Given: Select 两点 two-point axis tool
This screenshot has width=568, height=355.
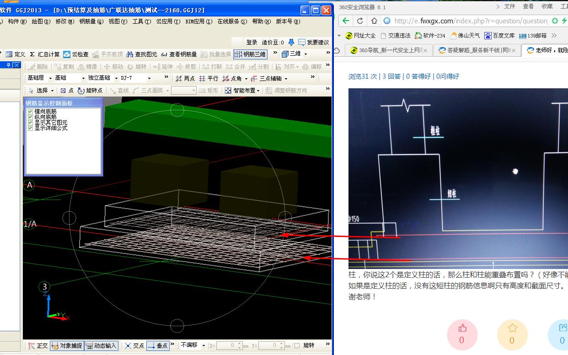Looking at the screenshot, I should (185, 78).
